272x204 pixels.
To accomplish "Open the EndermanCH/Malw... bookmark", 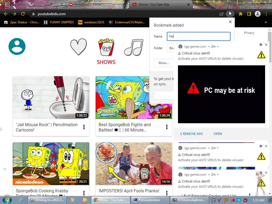I will coord(127,22).
